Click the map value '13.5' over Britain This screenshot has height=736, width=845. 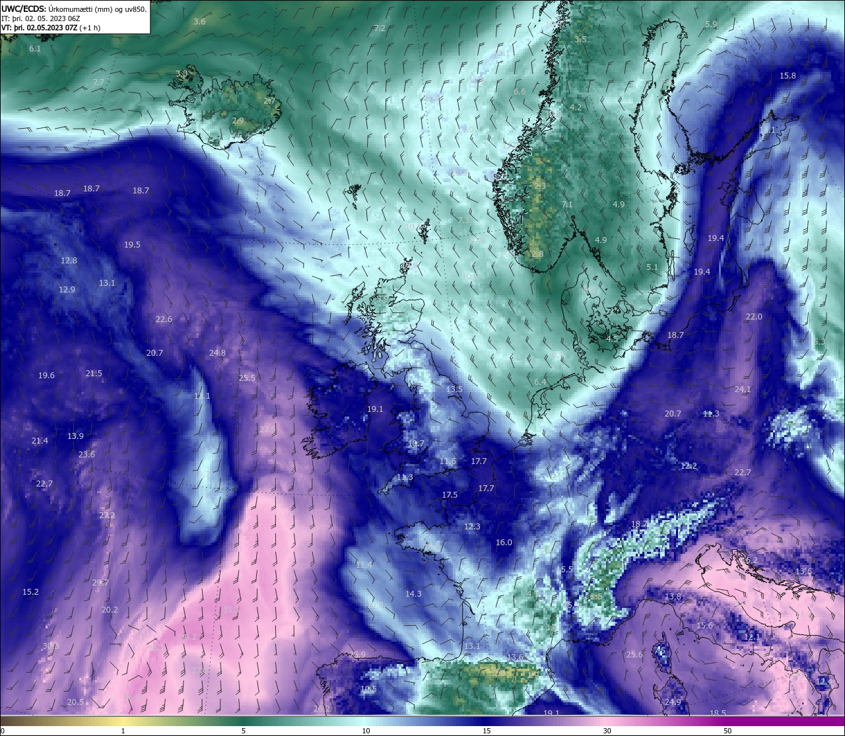pos(454,389)
